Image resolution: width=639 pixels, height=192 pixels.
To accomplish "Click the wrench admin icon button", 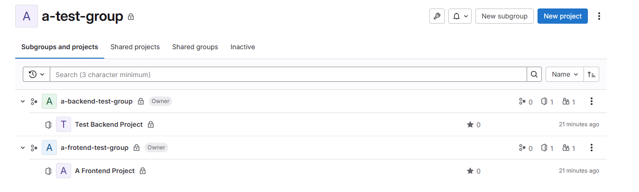I will tap(437, 16).
